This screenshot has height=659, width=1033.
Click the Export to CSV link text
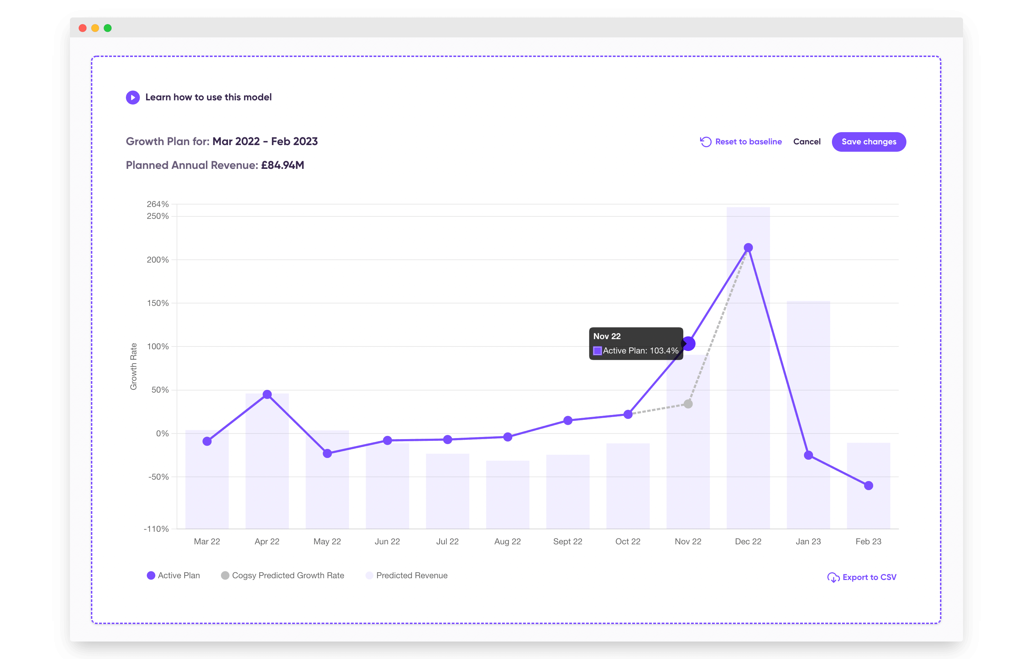click(x=869, y=578)
